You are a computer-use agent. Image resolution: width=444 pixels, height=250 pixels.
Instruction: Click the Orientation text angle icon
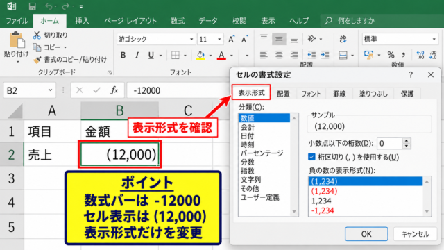point(311,39)
